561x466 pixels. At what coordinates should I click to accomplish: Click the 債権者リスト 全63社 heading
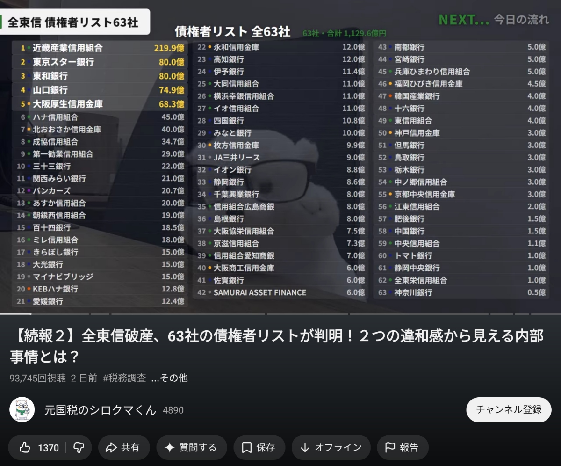[232, 32]
